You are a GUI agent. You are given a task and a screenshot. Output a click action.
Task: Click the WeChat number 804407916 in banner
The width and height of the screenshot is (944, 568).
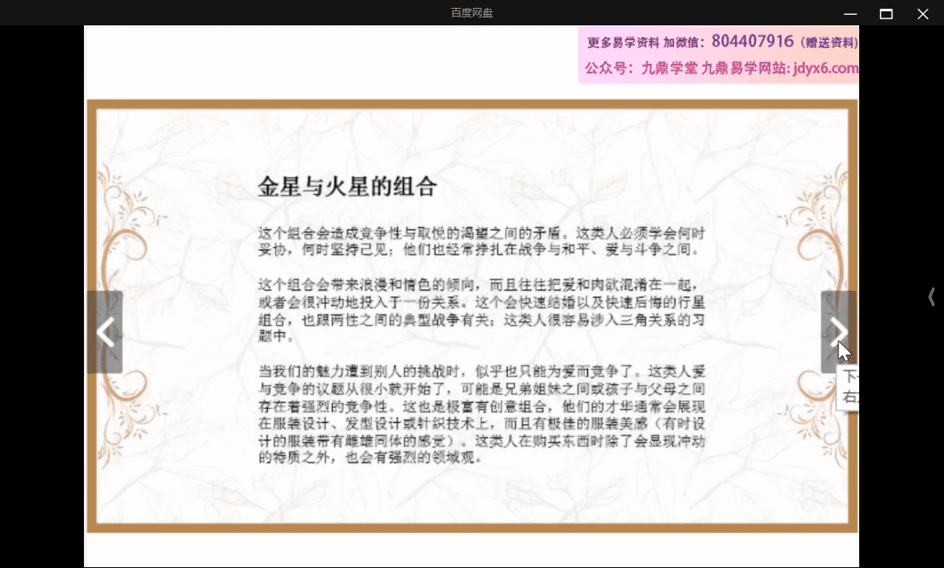[752, 41]
